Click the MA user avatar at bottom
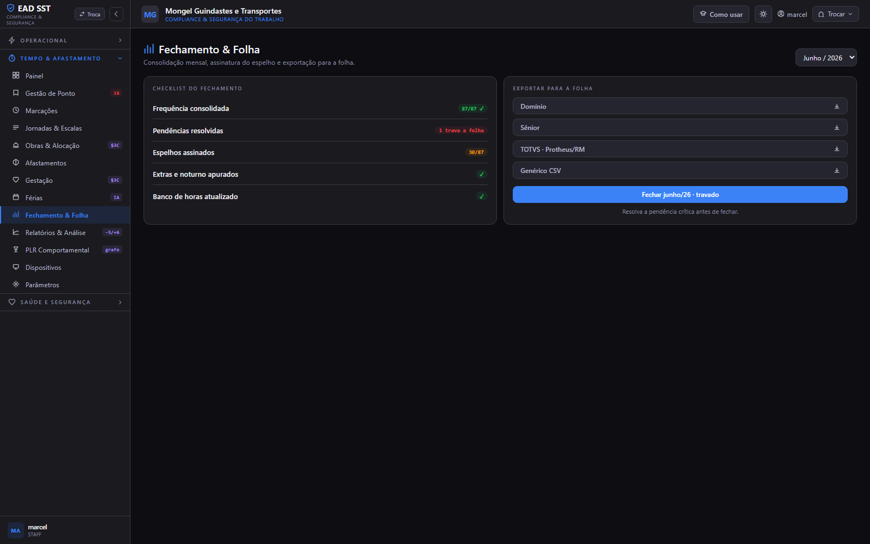The image size is (870, 544). click(15, 530)
